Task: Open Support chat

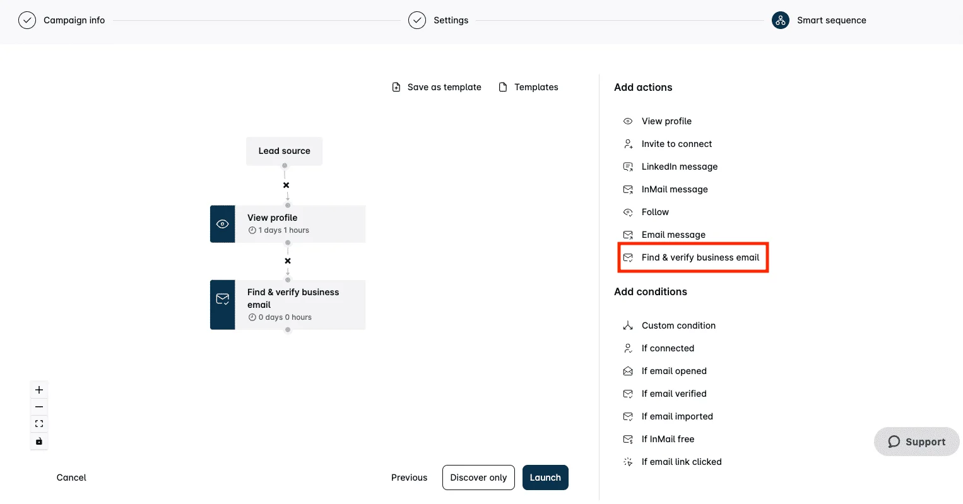Action: pos(916,442)
